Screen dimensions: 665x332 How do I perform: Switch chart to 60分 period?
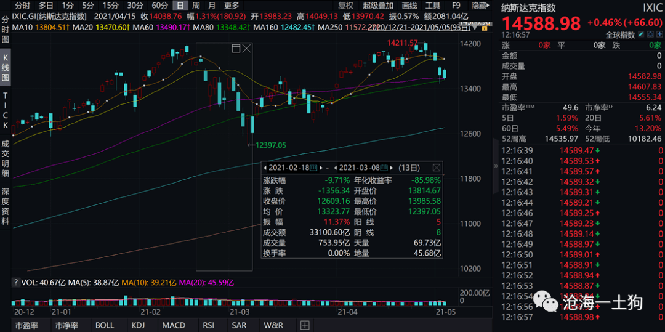pyautogui.click(x=160, y=6)
